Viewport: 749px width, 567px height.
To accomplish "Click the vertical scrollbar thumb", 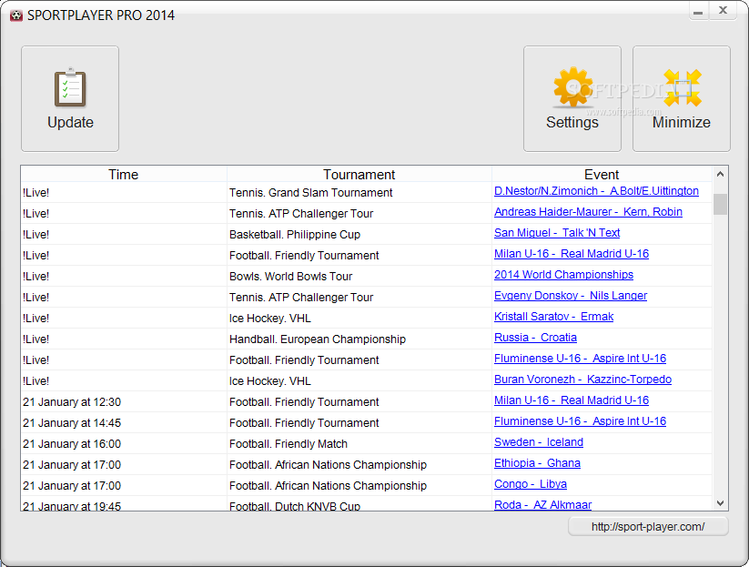I will point(721,205).
